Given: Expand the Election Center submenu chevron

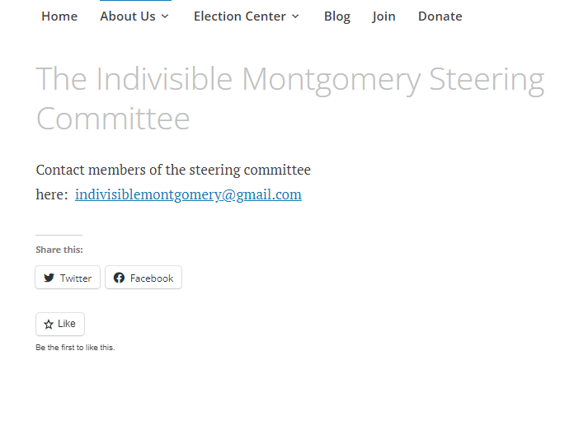Looking at the screenshot, I should pyautogui.click(x=295, y=16).
